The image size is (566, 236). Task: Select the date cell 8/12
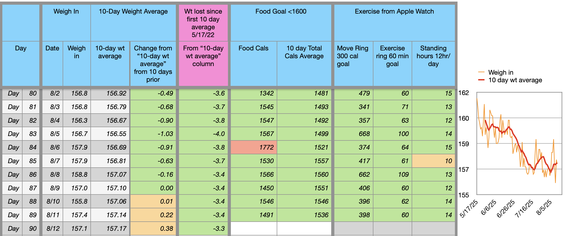pyautogui.click(x=52, y=228)
